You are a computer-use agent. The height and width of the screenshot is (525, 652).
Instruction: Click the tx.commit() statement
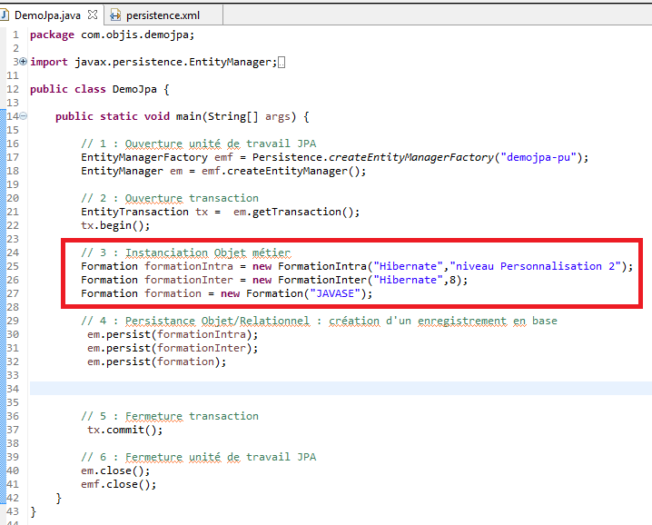click(x=124, y=430)
